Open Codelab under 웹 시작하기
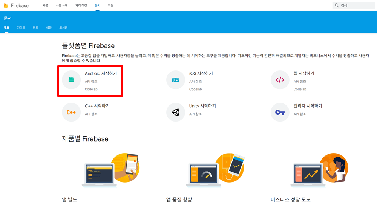The width and height of the screenshot is (377, 210). tap(300, 89)
